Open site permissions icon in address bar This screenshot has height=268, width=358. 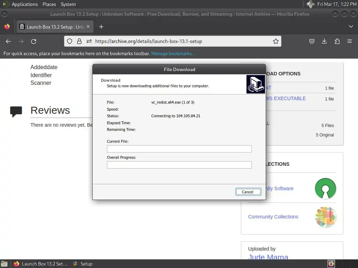pyautogui.click(x=89, y=41)
